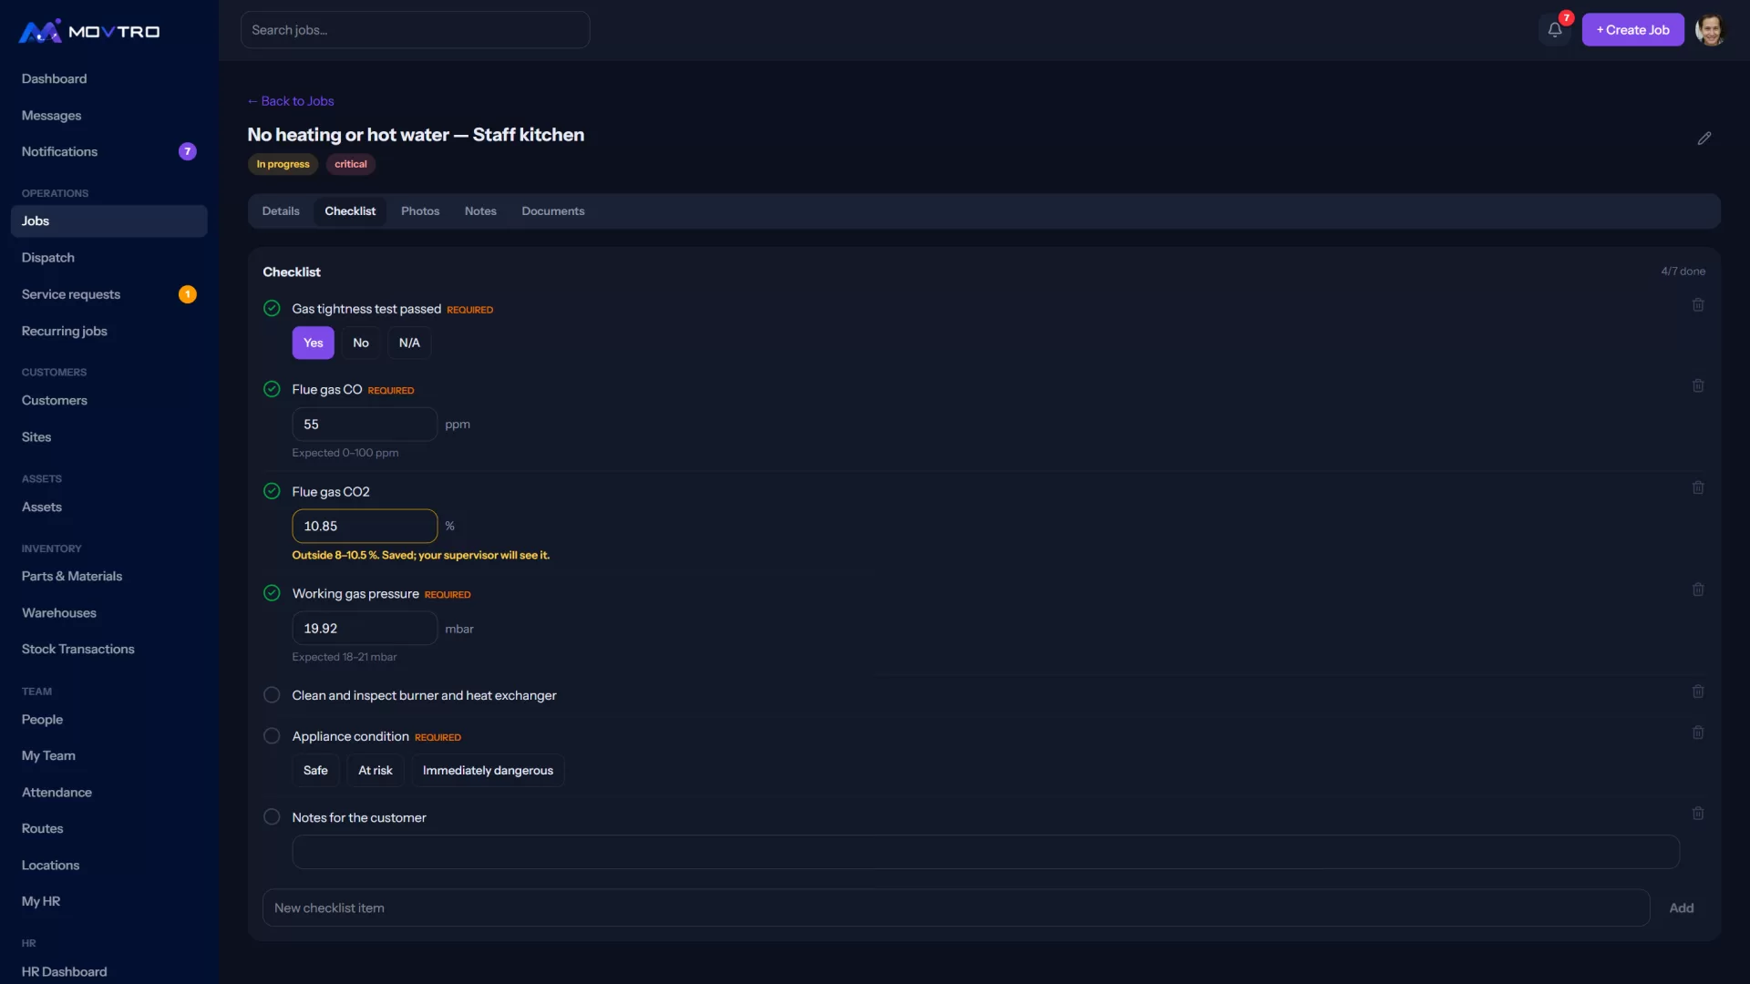Image resolution: width=1750 pixels, height=984 pixels.
Task: Focus the New checklist item field
Action: (x=956, y=908)
